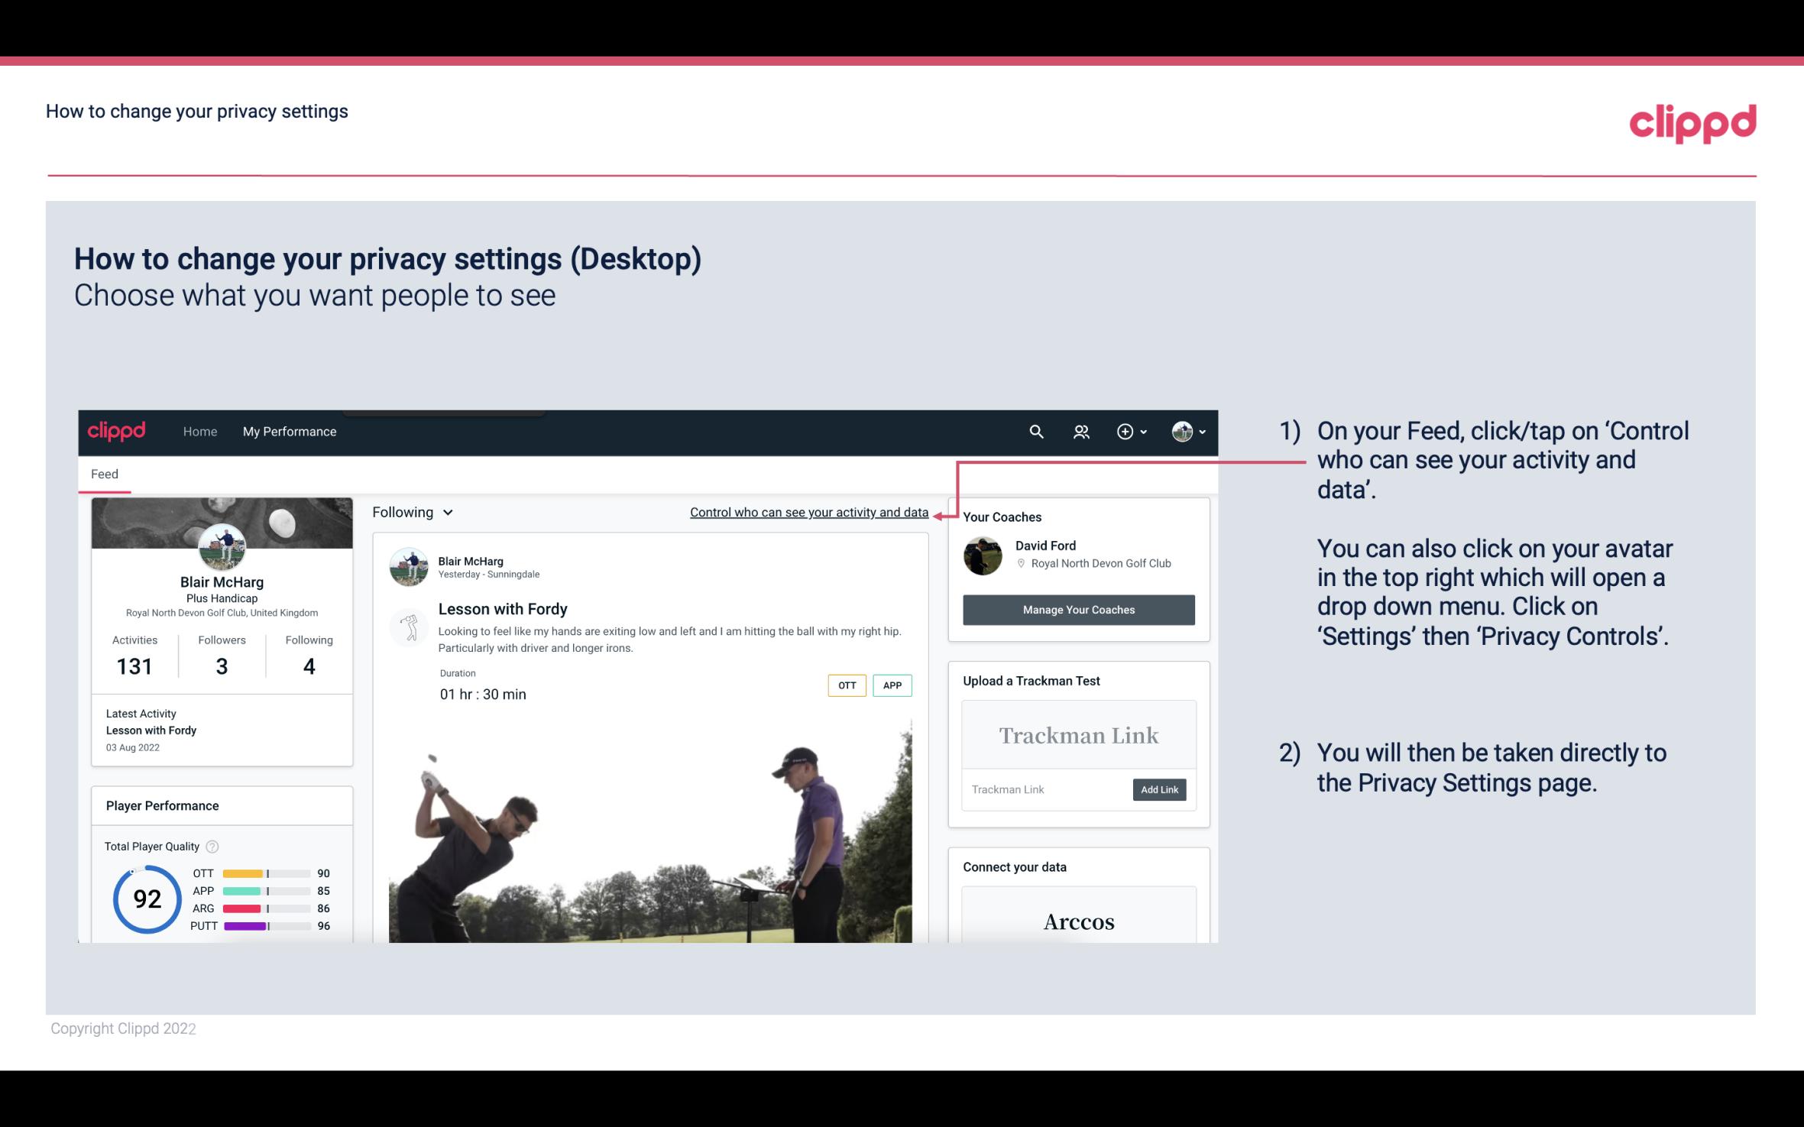Click the OTT performance tag icon
Image resolution: width=1804 pixels, height=1127 pixels.
point(846,685)
